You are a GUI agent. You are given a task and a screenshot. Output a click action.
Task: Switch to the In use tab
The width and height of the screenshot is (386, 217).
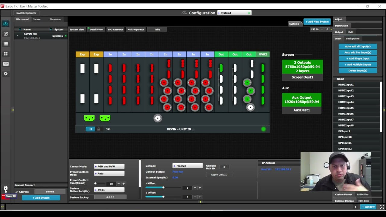[x=37, y=19]
